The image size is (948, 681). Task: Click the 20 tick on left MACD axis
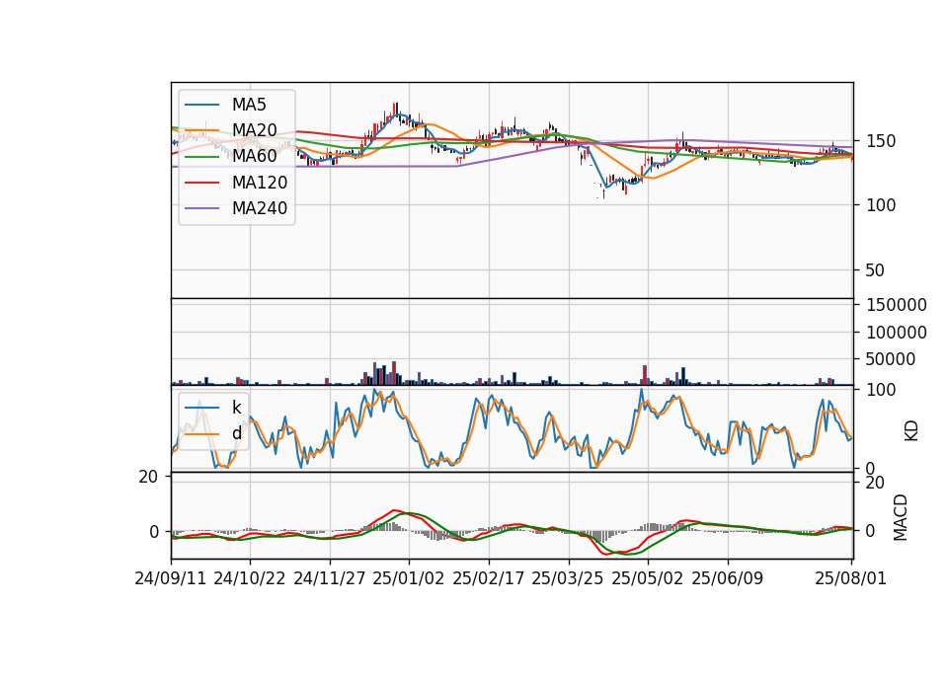tap(149, 477)
